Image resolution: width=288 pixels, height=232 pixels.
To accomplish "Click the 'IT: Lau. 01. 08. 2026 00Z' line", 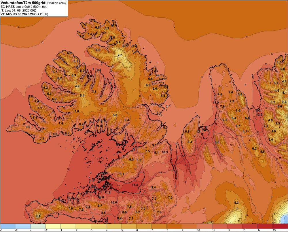I will (18, 10).
